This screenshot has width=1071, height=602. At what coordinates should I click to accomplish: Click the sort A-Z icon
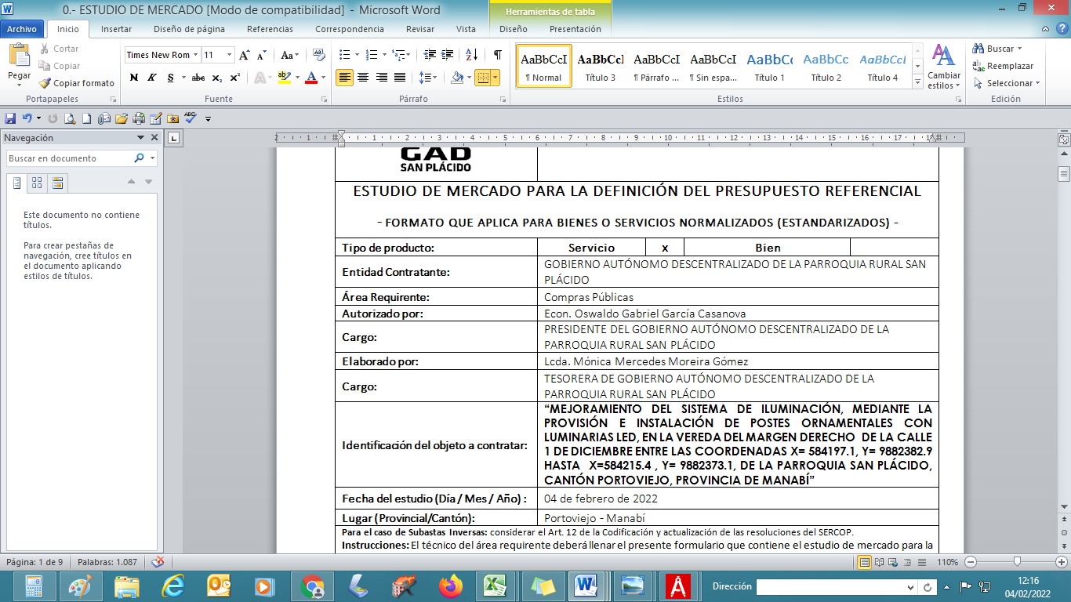click(x=471, y=55)
